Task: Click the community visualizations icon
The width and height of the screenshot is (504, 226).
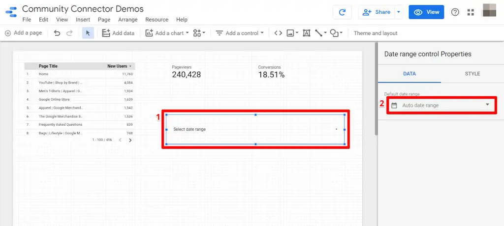Action: 197,33
